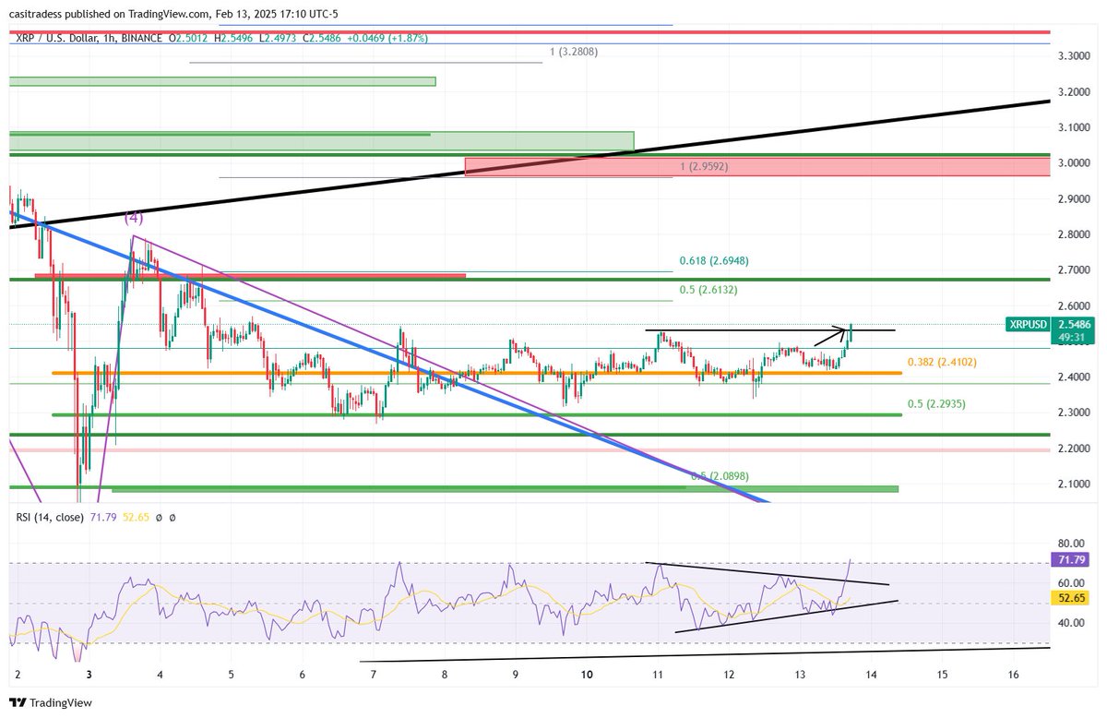Click 2.6000 on the price axis
Image resolution: width=1107 pixels, height=718 pixels.
[1072, 306]
